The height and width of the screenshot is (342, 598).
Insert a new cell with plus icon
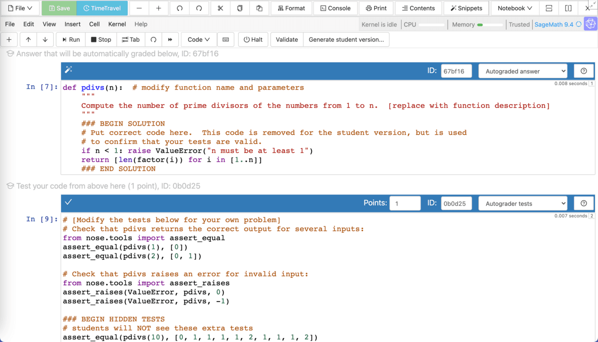tap(9, 40)
